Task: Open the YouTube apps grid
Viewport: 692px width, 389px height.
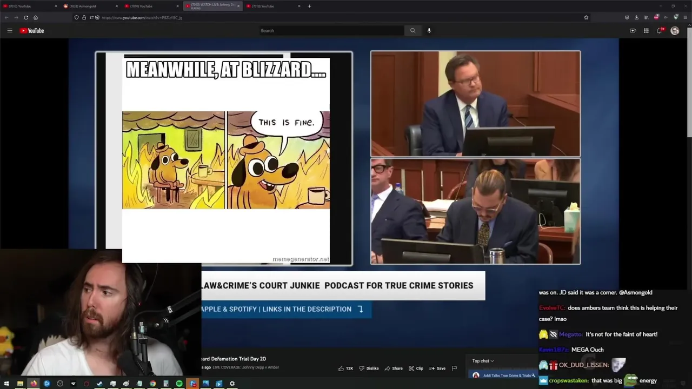Action: tap(646, 31)
